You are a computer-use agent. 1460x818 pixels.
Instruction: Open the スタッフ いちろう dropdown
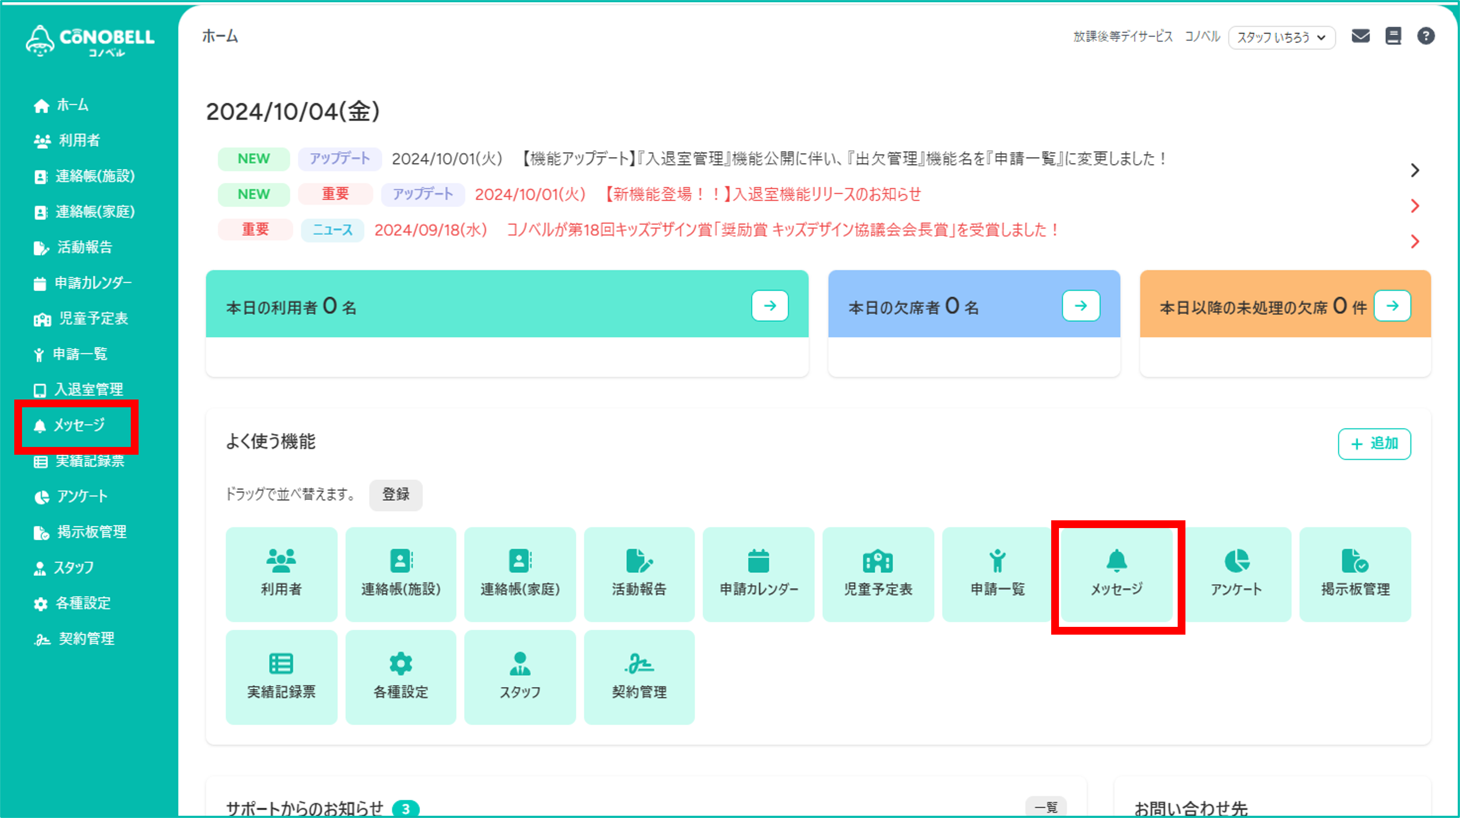pyautogui.click(x=1281, y=38)
